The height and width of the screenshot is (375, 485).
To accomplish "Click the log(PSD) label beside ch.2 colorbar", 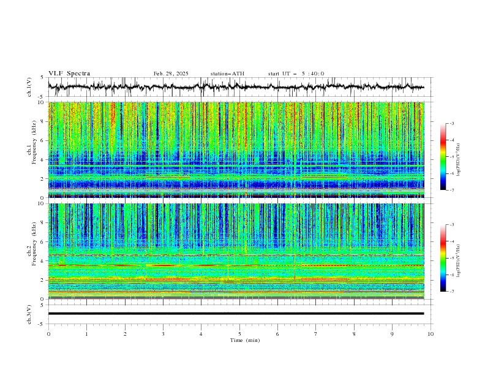I will [459, 260].
